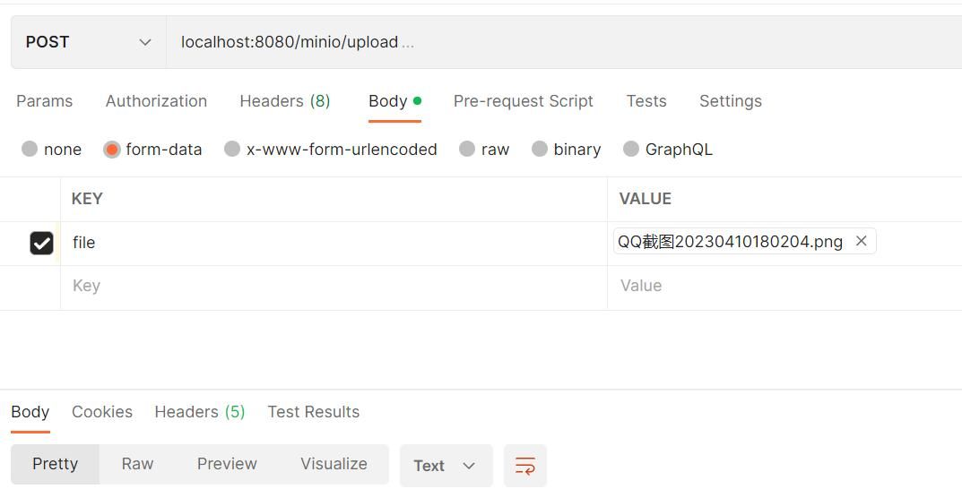Click the wrap lines icon in response toolbar
Image resolution: width=962 pixels, height=489 pixels.
pos(524,466)
